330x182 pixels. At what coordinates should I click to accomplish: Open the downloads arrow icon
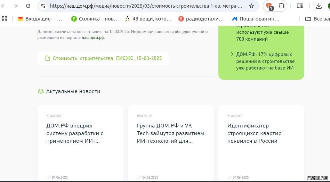[319, 6]
